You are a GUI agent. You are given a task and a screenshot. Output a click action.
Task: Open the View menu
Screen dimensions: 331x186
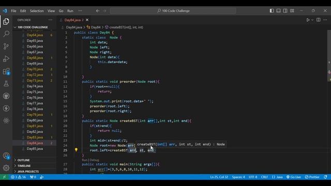click(51, 11)
